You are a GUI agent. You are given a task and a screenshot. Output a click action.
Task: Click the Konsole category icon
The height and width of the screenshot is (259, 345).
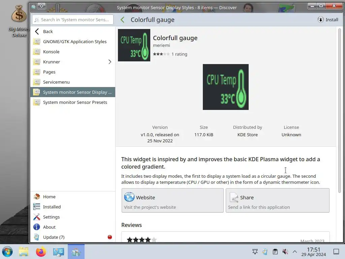click(x=37, y=52)
